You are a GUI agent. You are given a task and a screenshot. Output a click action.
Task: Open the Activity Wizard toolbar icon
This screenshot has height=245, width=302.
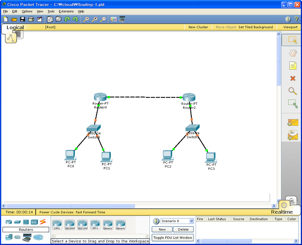tap(40, 19)
